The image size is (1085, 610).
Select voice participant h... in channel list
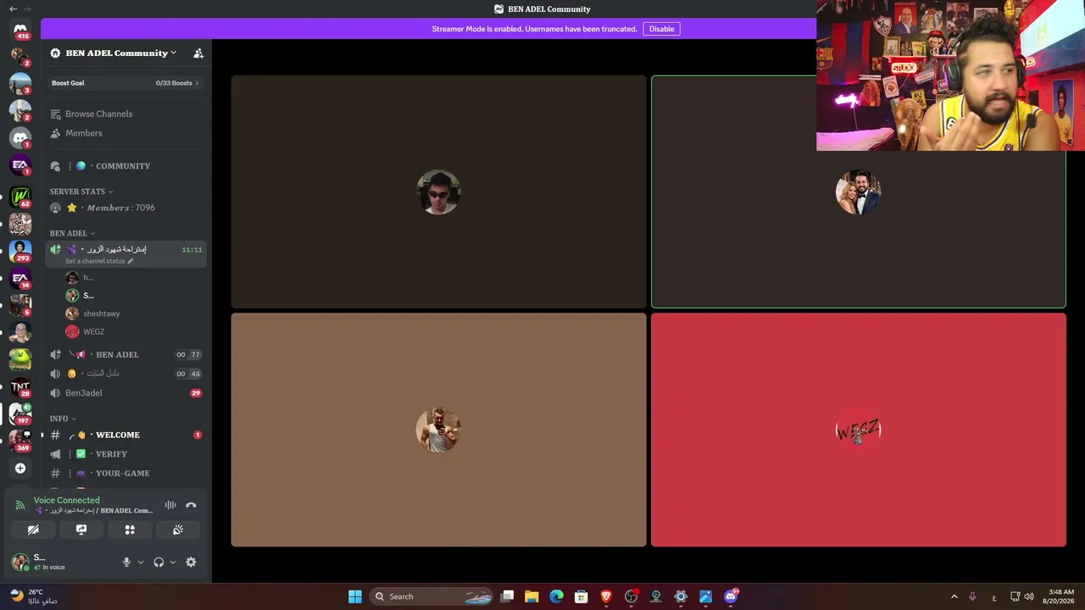[88, 278]
